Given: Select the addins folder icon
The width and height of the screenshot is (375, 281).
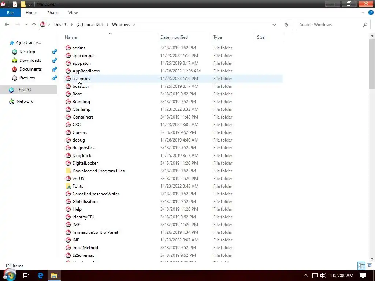Looking at the screenshot, I should pyautogui.click(x=68, y=48).
